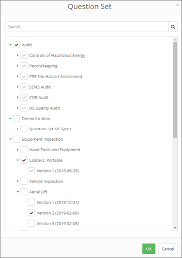
Task: Click the Cancel button
Action: (x=168, y=249)
